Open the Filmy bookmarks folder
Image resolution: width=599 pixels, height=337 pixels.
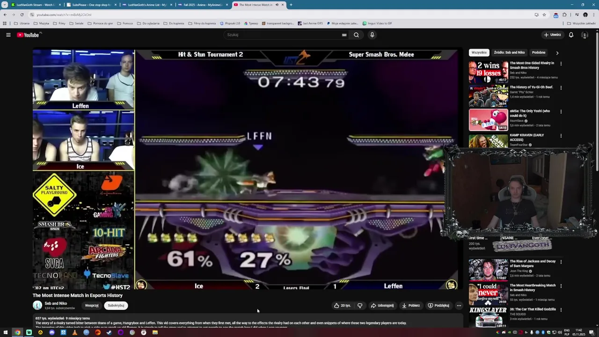point(59,23)
